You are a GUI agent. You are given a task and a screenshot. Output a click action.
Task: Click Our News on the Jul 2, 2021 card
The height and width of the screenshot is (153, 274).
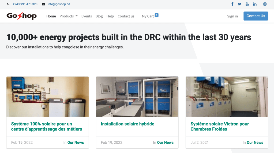pos(255,143)
